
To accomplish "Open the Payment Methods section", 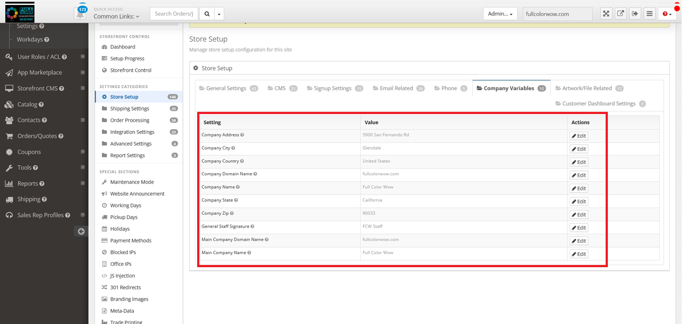I will click(131, 241).
